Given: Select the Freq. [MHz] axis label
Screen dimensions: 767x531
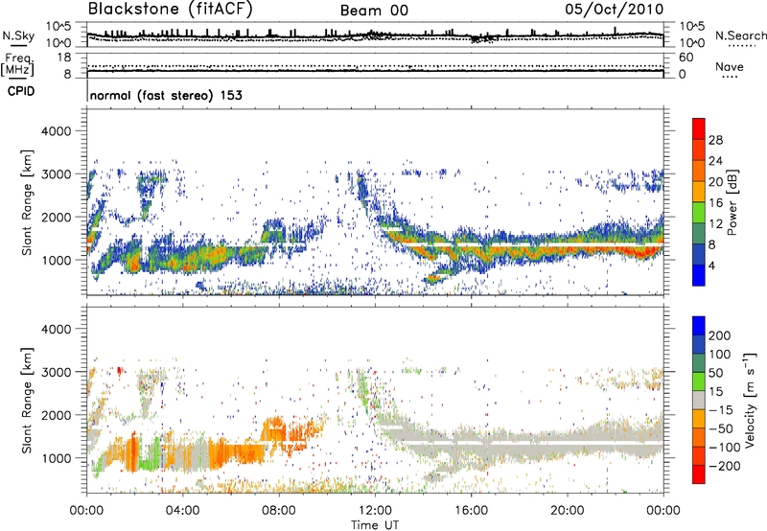Looking at the screenshot, I should [17, 65].
